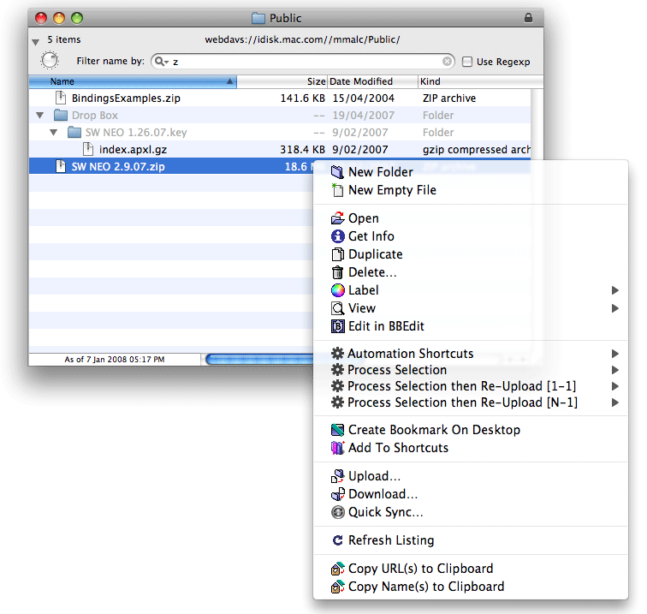Sort the listing by Date Modified column
Screen dimensions: 647x614
pyautogui.click(x=371, y=81)
